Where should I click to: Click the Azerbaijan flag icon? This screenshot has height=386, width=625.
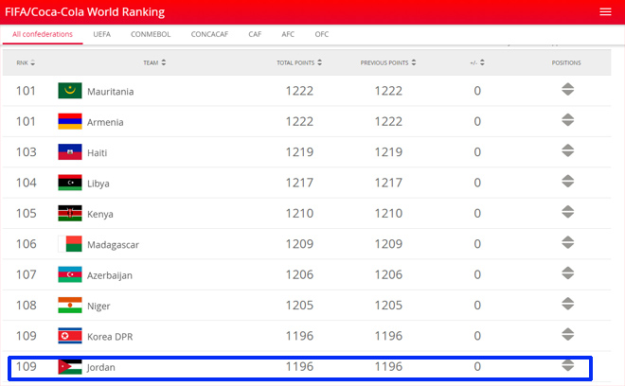69,274
